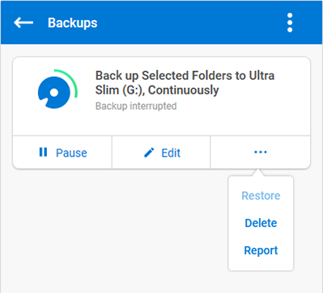The height and width of the screenshot is (293, 323).
Task: Pause the continuous backup
Action: [x=62, y=153]
